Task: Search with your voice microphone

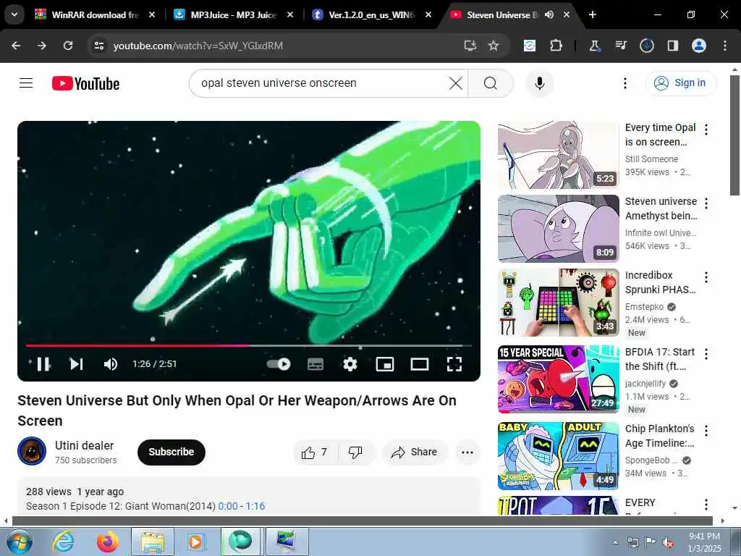Action: (539, 83)
